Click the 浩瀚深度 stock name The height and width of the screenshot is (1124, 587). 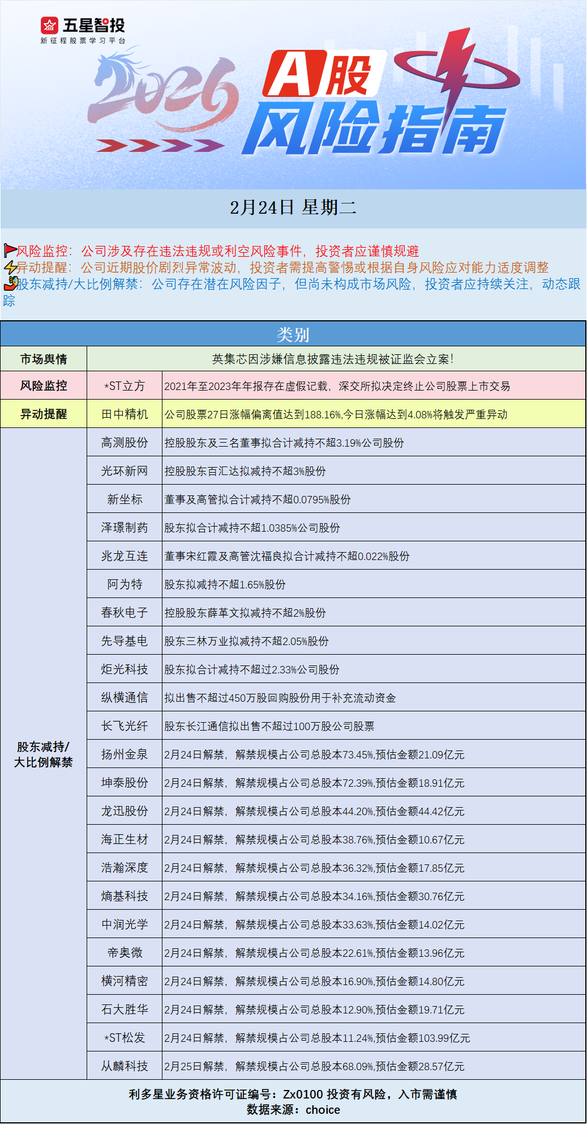(x=125, y=868)
